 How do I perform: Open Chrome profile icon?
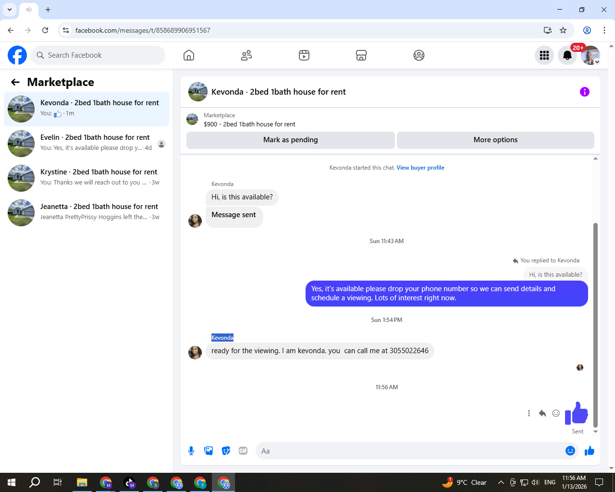pyautogui.click(x=587, y=30)
